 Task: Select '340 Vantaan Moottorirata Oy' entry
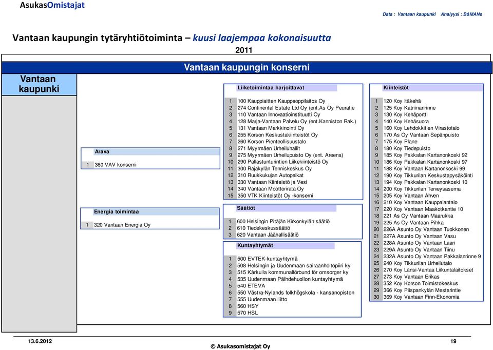(x=271, y=189)
